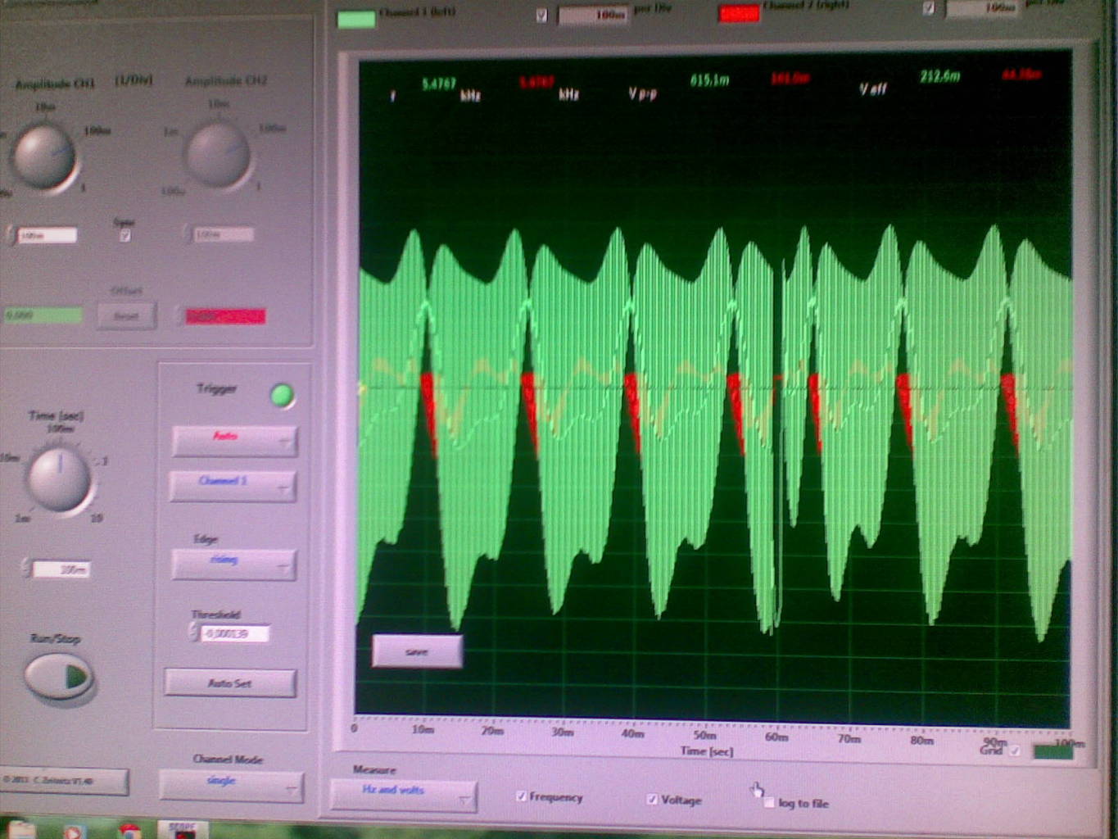Click the red CH2 frequency readout
1118x839 pixels.
point(536,82)
